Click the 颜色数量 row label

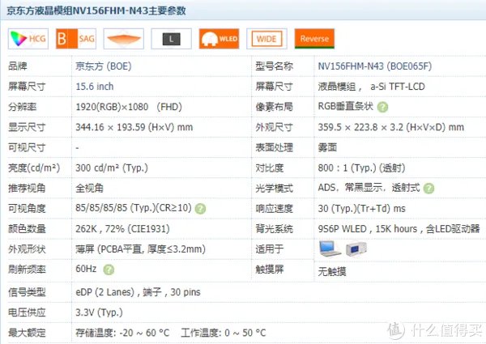coord(27,229)
